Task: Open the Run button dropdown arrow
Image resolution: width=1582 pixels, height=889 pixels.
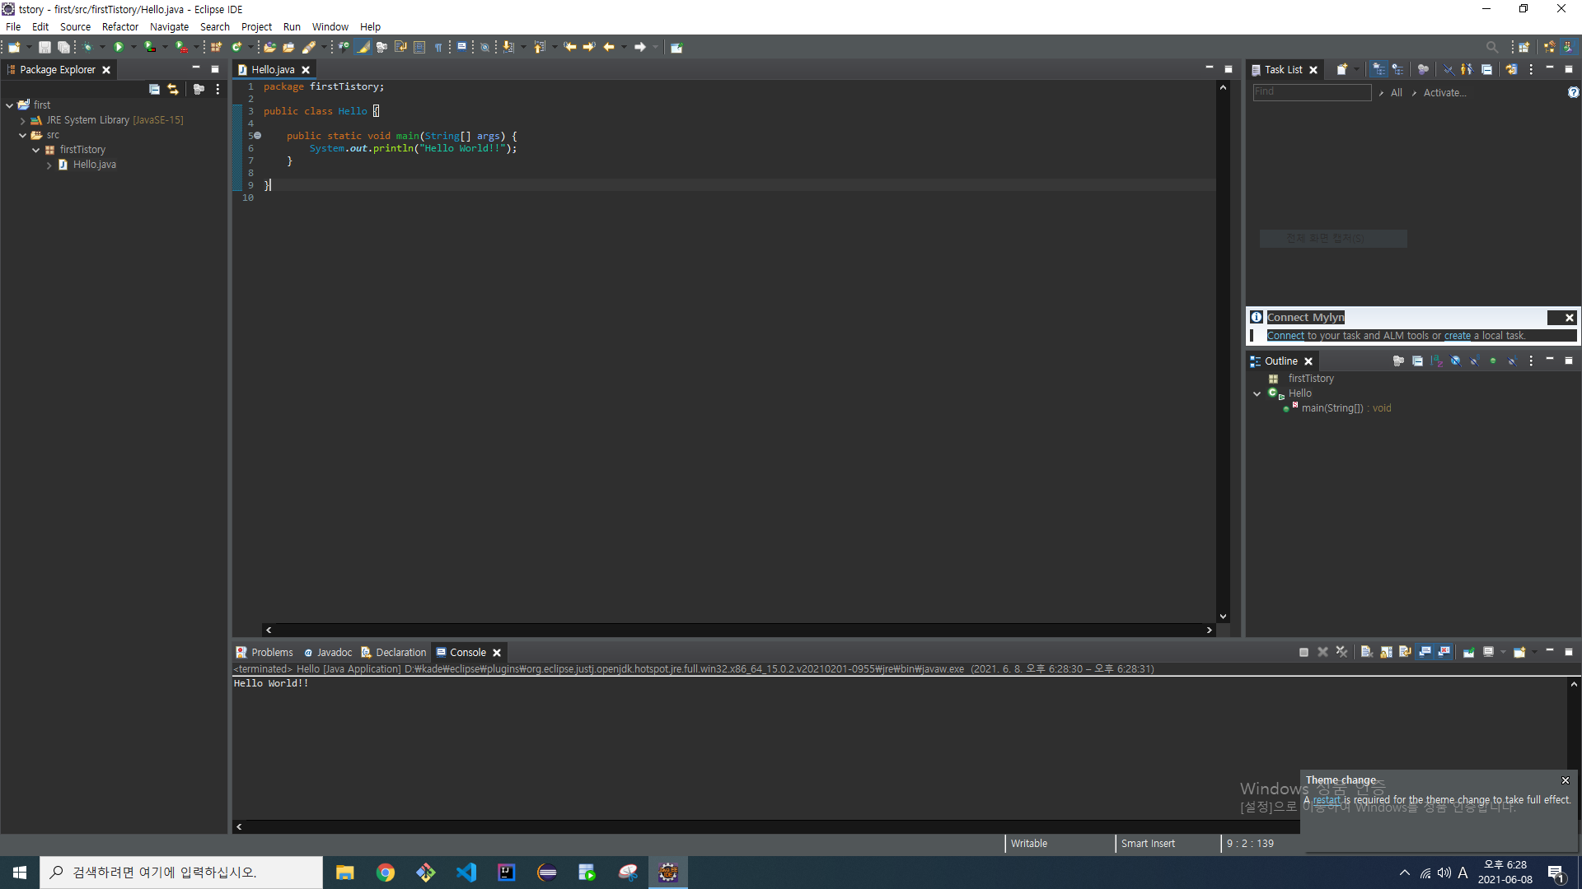Action: click(133, 47)
